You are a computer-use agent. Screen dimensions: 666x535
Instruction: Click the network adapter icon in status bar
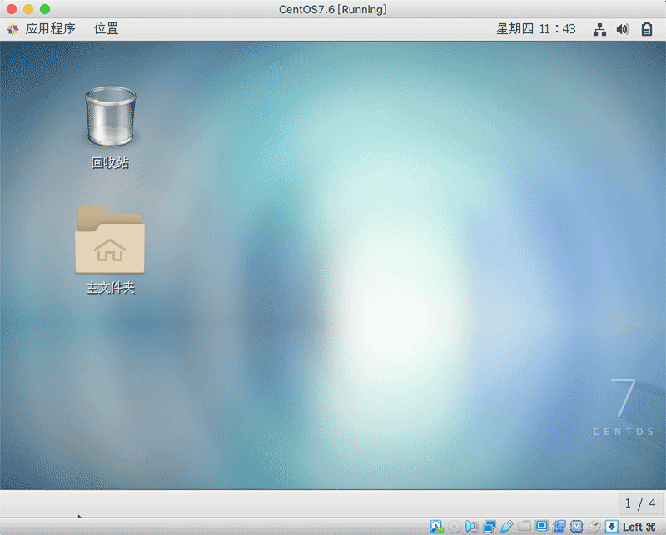pyautogui.click(x=488, y=526)
